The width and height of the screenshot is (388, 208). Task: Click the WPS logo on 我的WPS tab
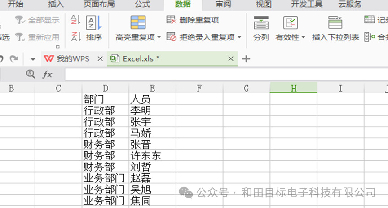click(x=49, y=59)
